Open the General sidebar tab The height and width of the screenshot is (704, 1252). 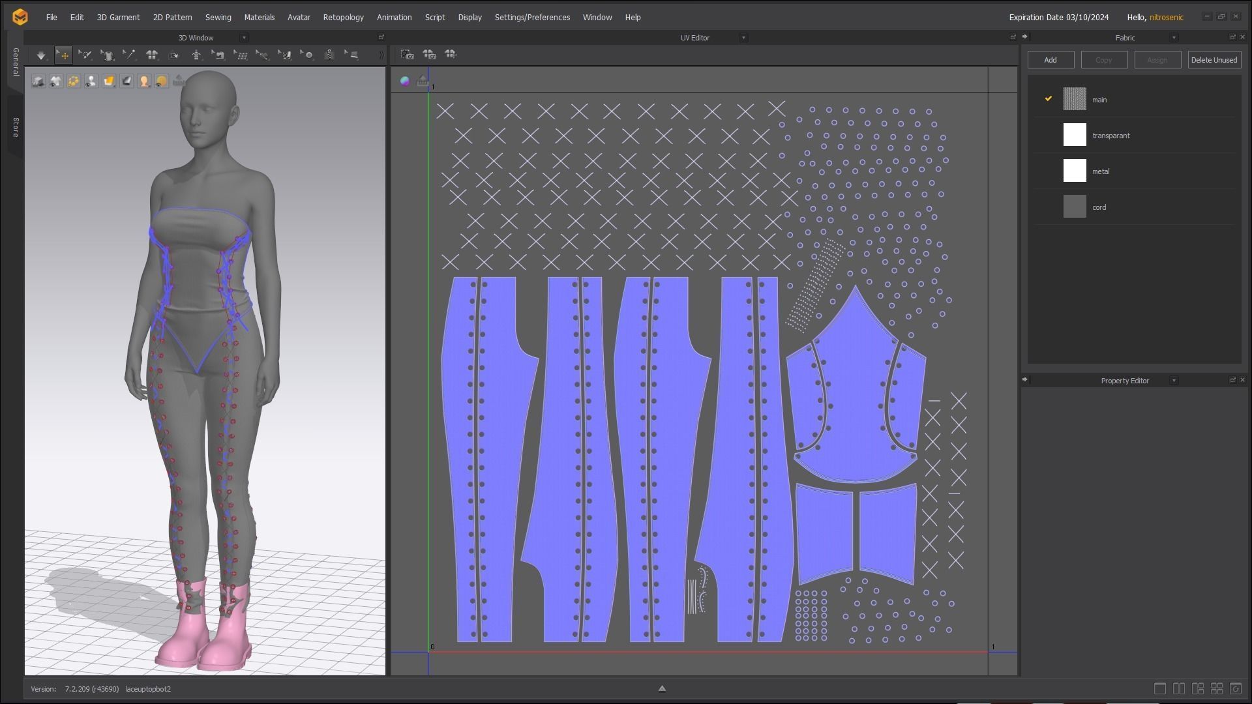click(x=16, y=61)
